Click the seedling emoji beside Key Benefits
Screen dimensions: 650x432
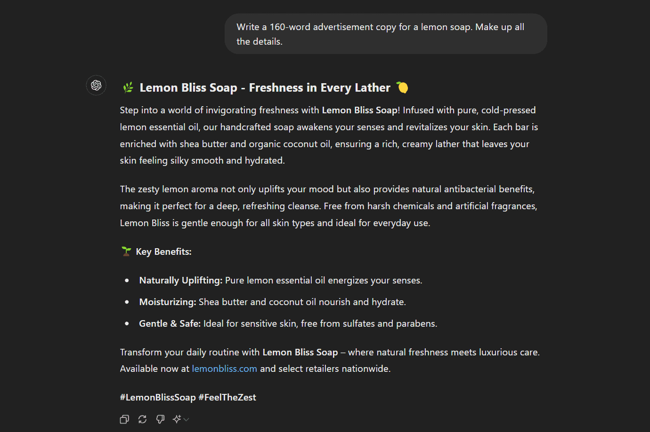pos(126,251)
